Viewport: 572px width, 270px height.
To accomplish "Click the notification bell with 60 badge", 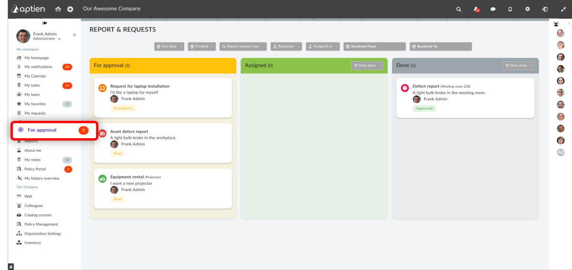I will [x=476, y=9].
